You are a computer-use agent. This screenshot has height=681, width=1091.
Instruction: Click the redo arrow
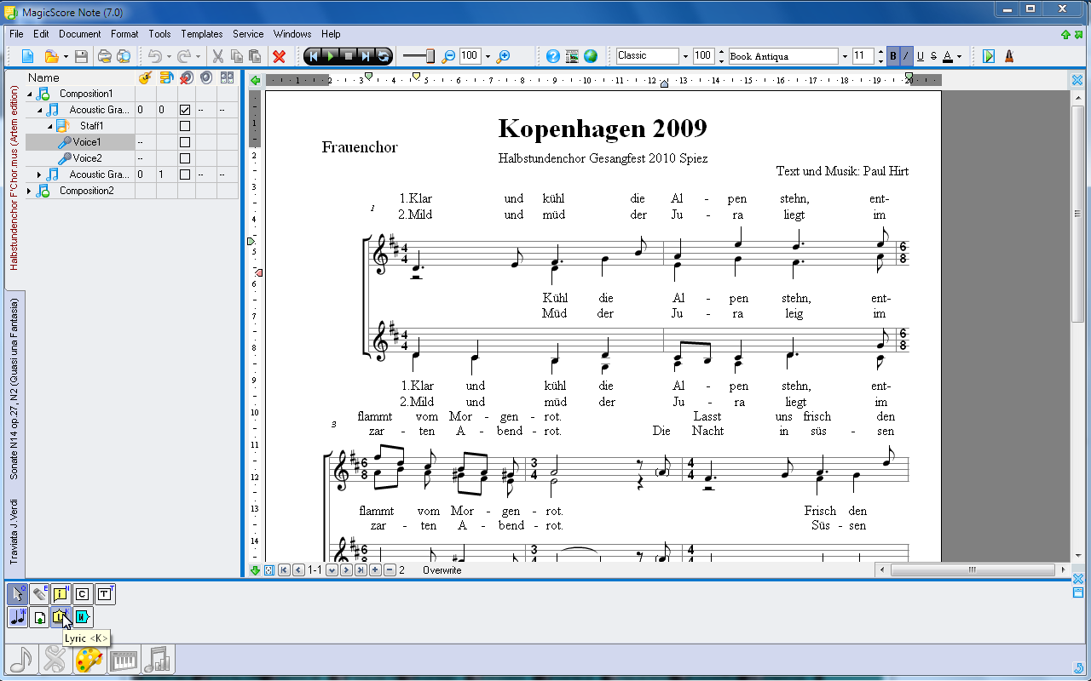(184, 56)
